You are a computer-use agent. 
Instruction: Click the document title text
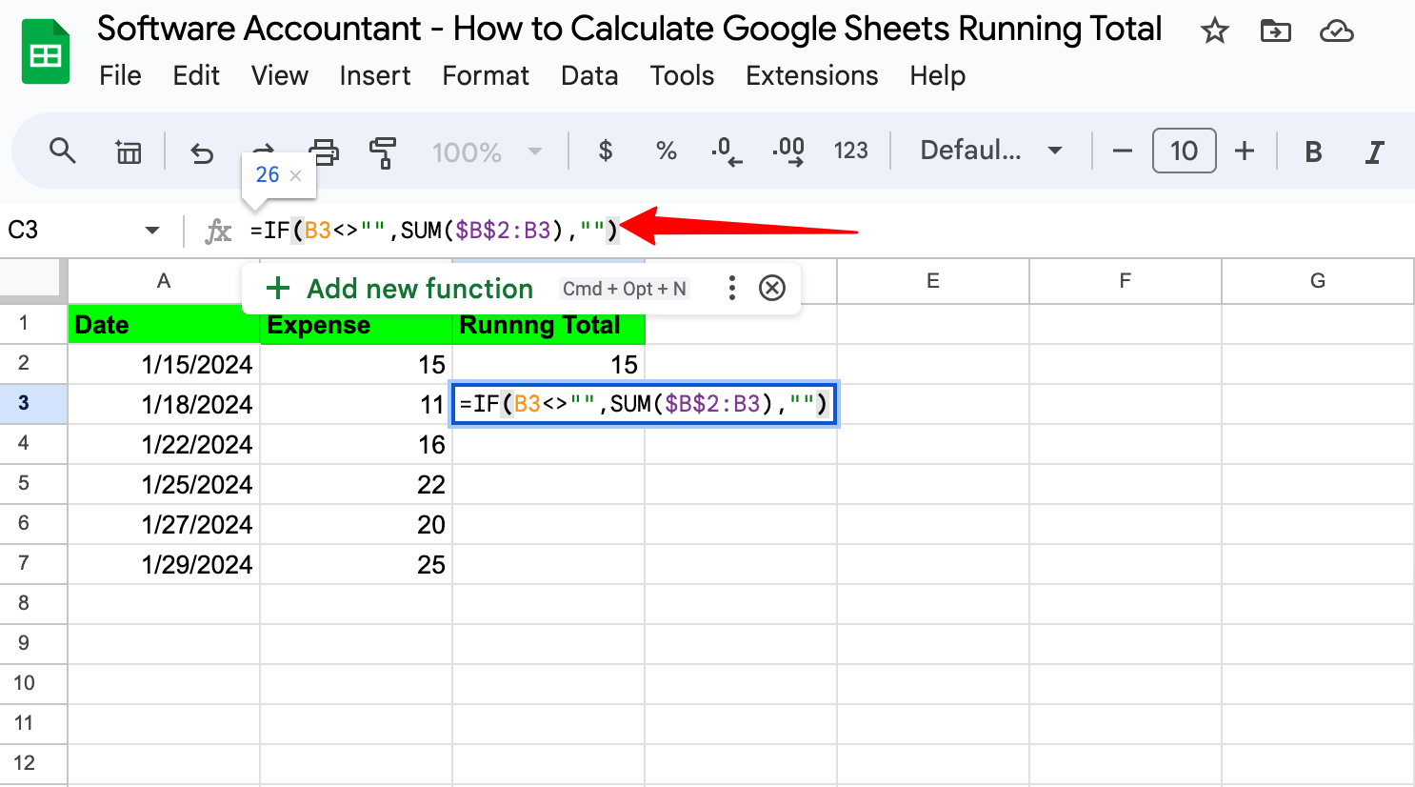pos(629,30)
